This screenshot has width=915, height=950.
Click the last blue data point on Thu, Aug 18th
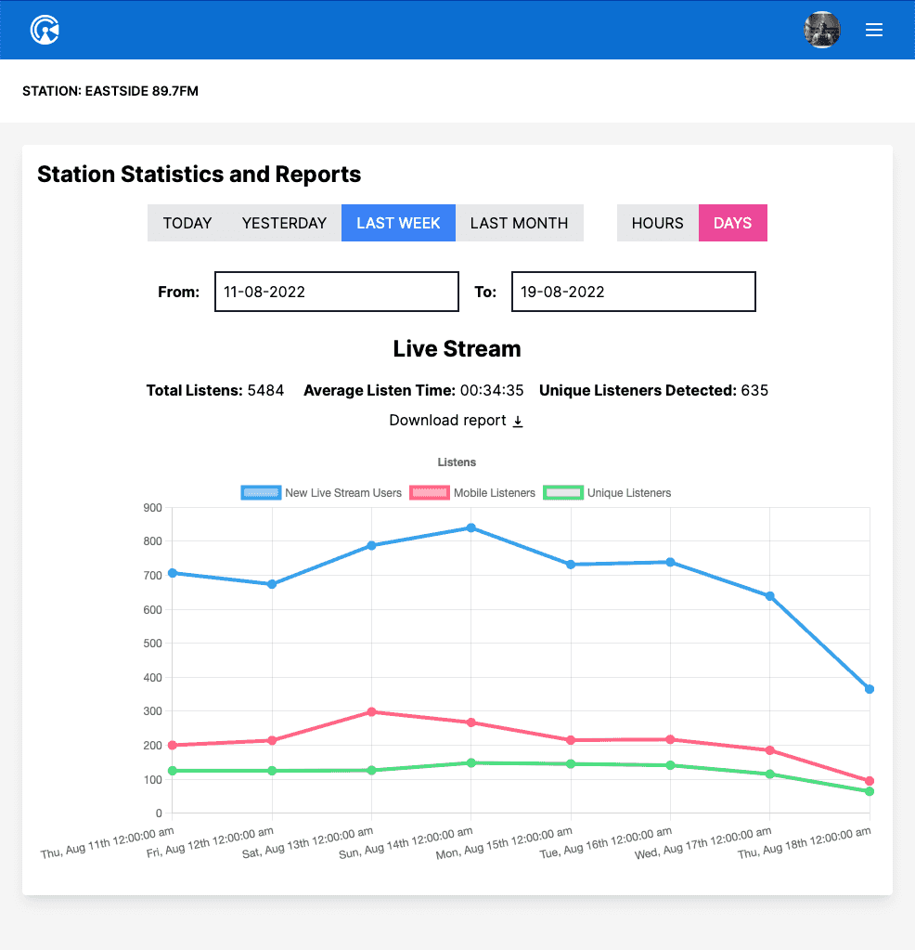870,689
